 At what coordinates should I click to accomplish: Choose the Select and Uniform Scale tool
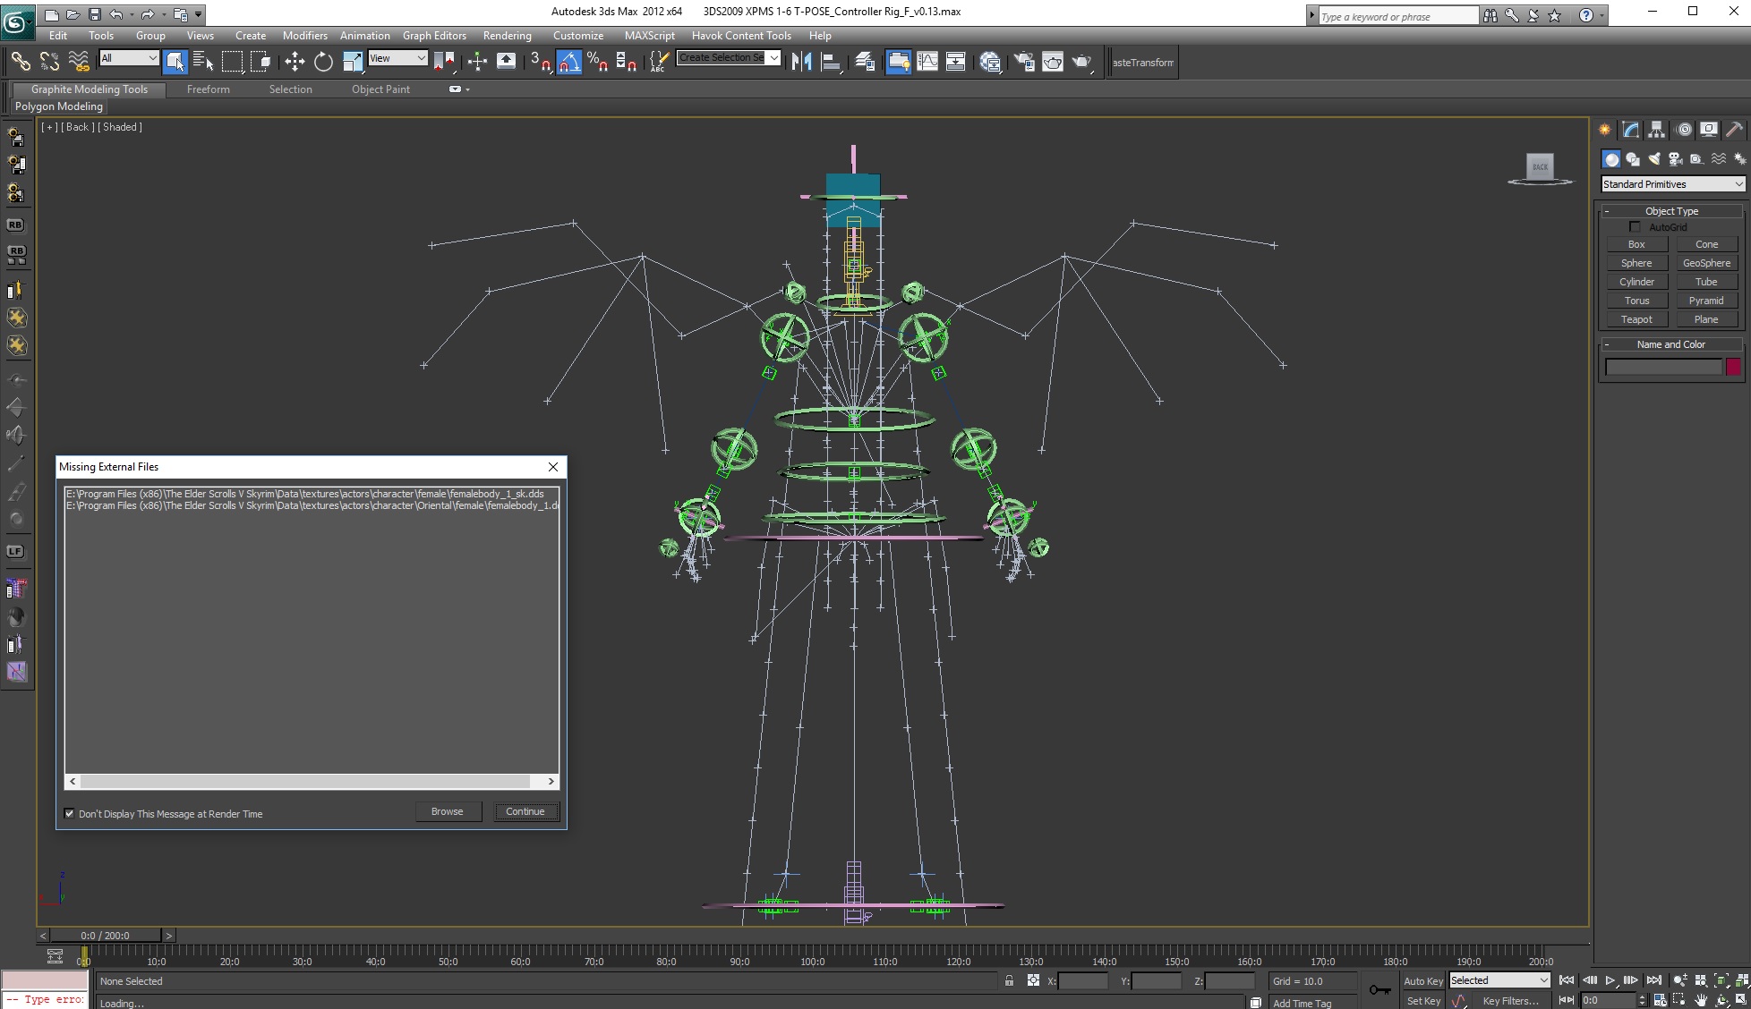[x=353, y=61]
